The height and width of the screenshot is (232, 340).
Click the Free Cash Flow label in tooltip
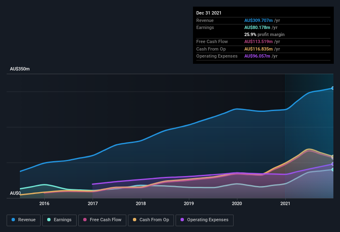pyautogui.click(x=212, y=41)
